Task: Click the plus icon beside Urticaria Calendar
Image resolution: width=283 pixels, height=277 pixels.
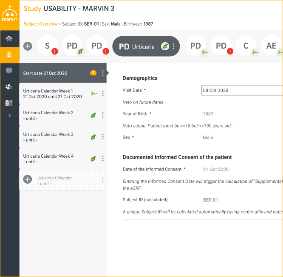Action: pos(28,180)
